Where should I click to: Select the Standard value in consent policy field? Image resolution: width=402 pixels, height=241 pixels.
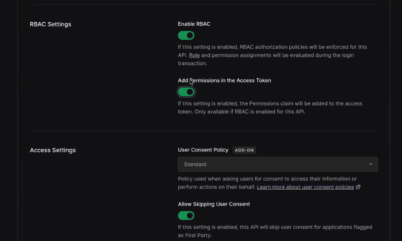click(195, 165)
